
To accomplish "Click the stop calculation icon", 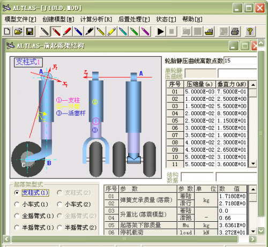I will click(172, 32).
